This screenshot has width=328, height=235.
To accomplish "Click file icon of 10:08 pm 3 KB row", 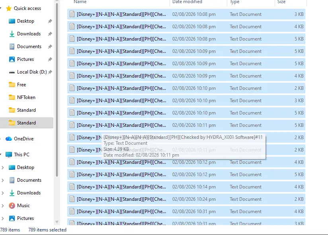I will 72,14.
